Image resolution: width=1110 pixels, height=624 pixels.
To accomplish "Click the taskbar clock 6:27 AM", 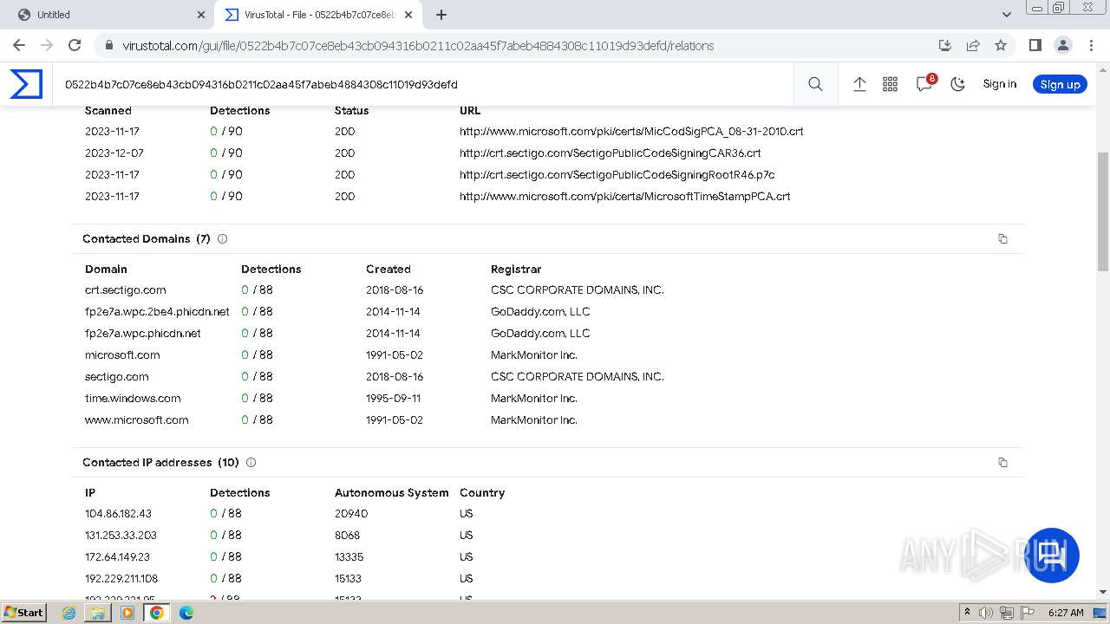I will coord(1066,613).
